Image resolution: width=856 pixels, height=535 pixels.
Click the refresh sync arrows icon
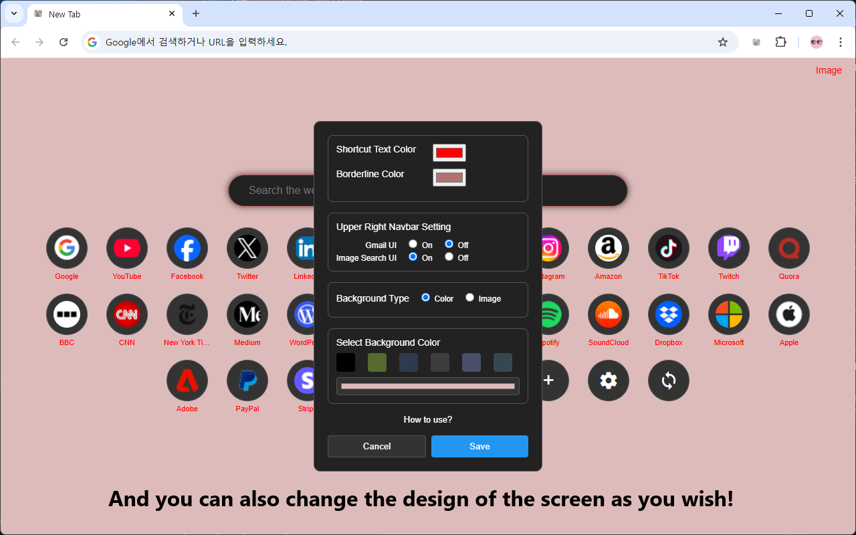point(669,381)
